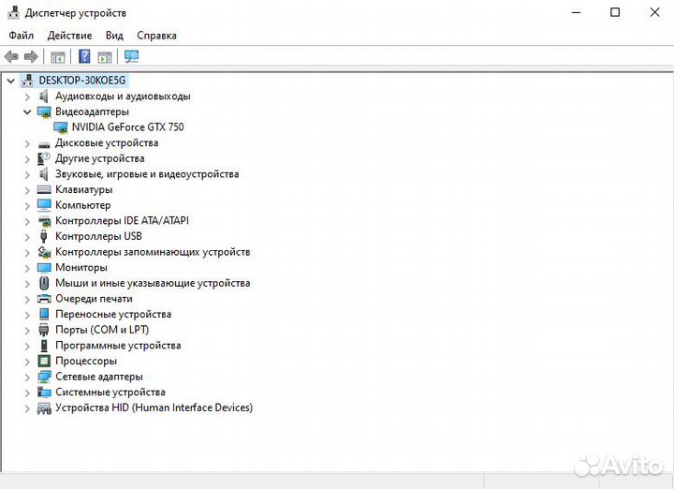Select the Порты (COM и LPT) label
Image resolution: width=674 pixels, height=489 pixels.
coord(102,330)
